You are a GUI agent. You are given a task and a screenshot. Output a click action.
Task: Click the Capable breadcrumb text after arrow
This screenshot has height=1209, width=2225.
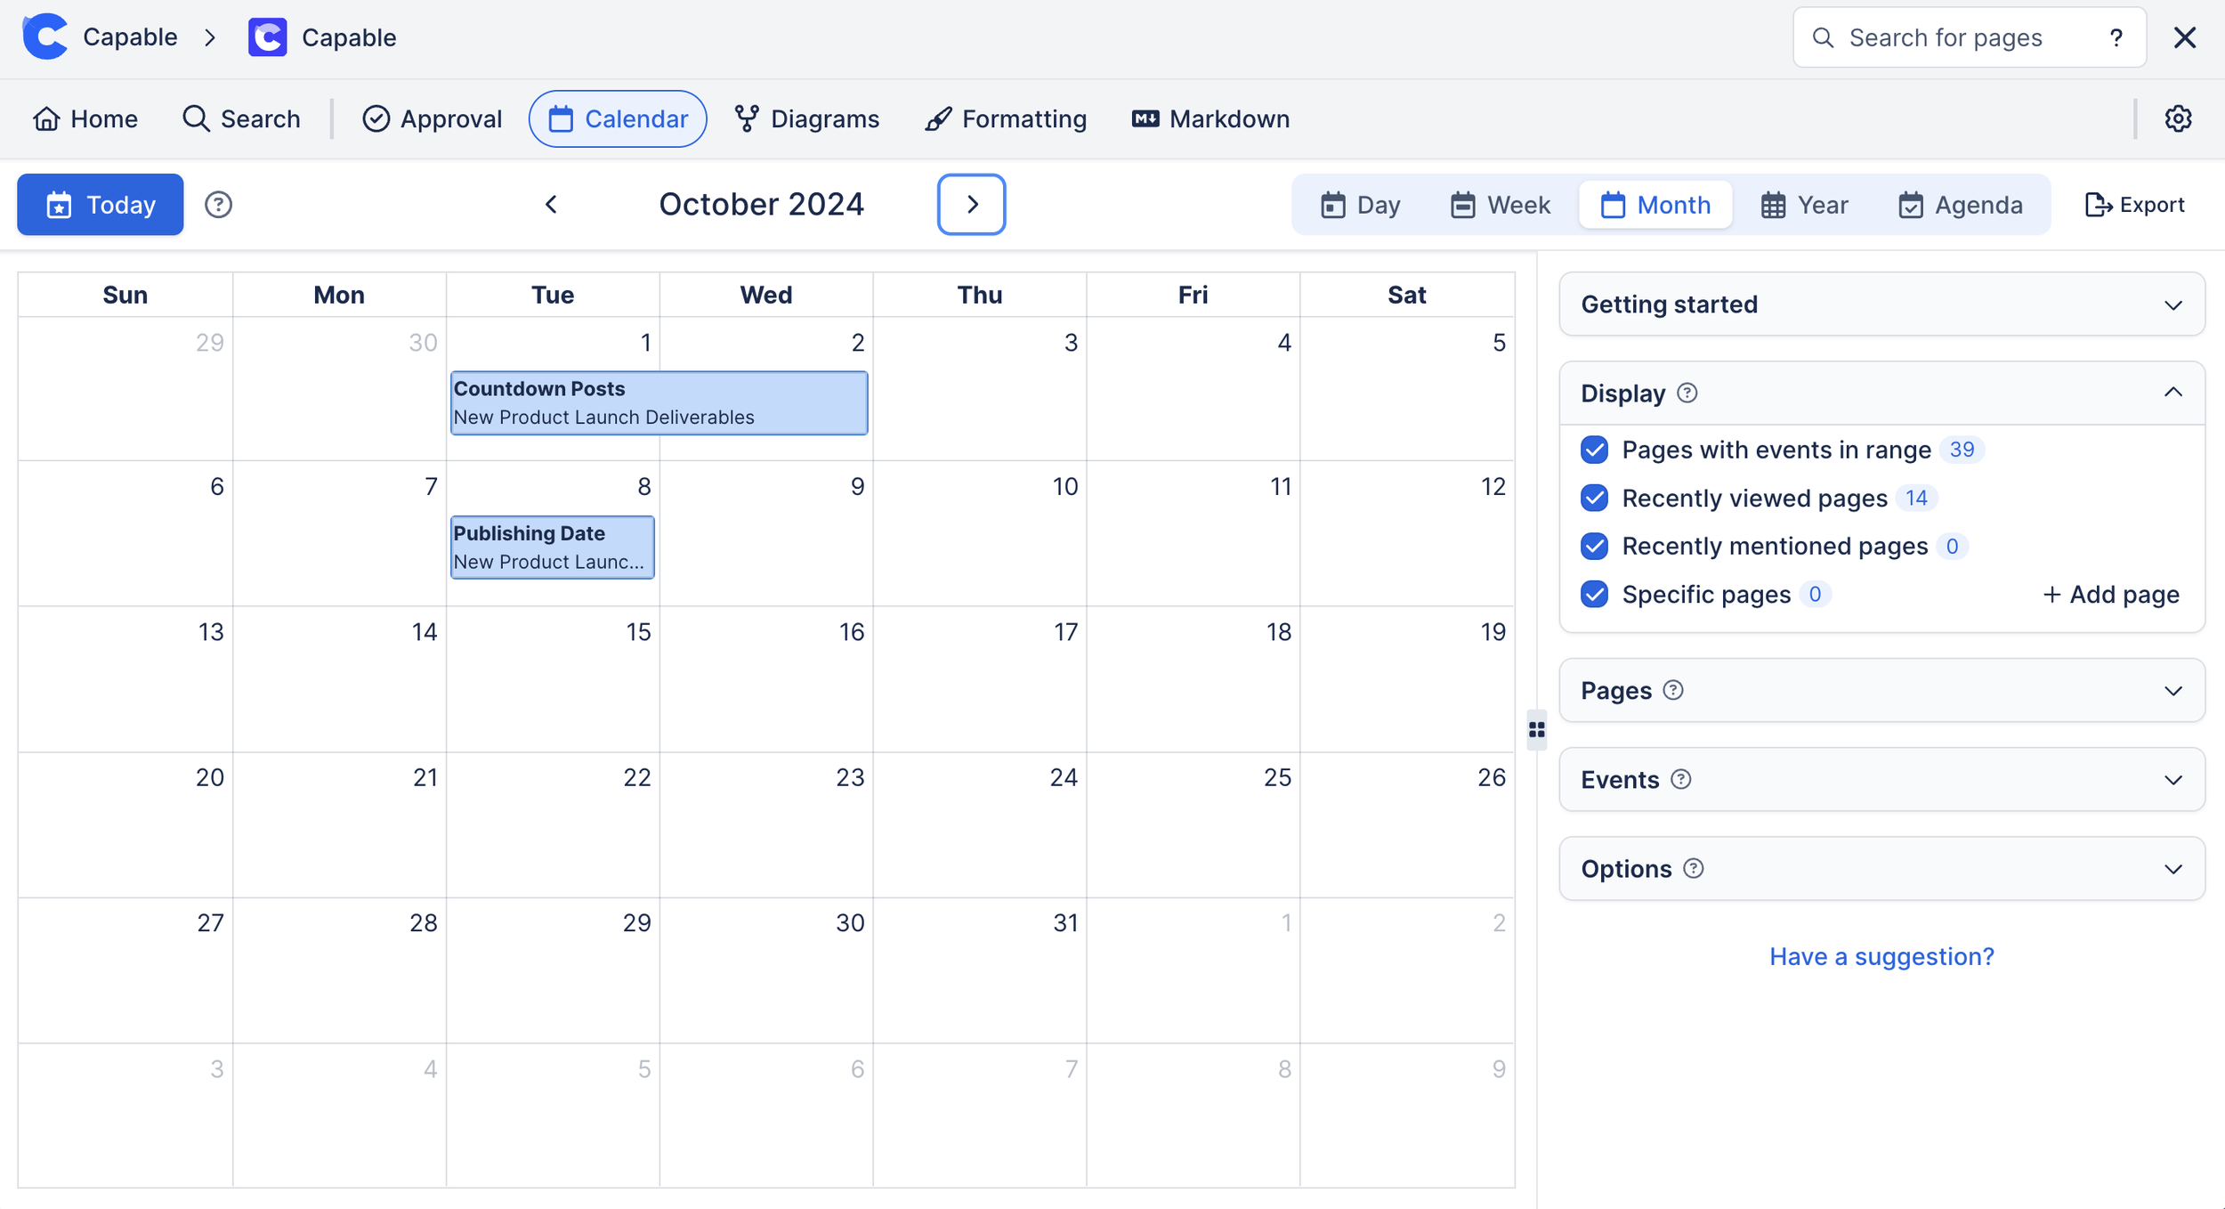pos(349,37)
